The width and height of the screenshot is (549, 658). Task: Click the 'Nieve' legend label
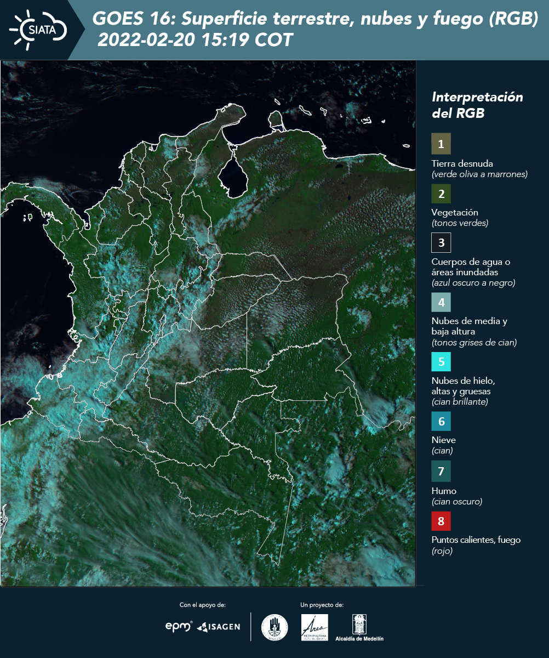coord(443,440)
